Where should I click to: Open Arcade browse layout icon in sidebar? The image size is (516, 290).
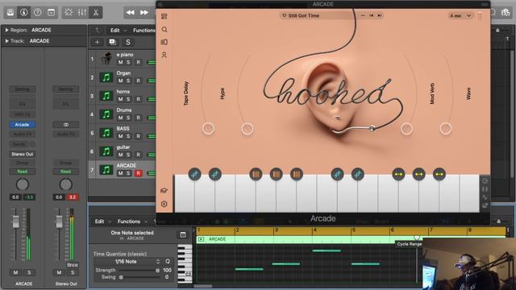coord(164,16)
